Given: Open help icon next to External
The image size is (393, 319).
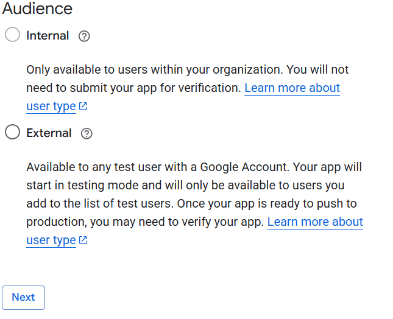Looking at the screenshot, I should tap(87, 133).
